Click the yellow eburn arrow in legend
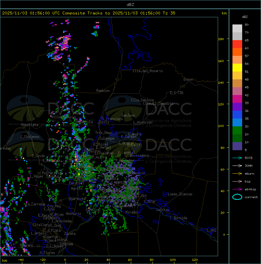The image size is (261, 264). click(x=237, y=174)
